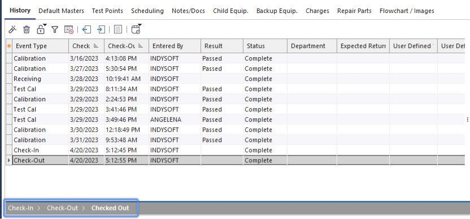Image resolution: width=470 pixels, height=219 pixels.
Task: Open the Flowchart / Images tab
Action: pos(407,11)
